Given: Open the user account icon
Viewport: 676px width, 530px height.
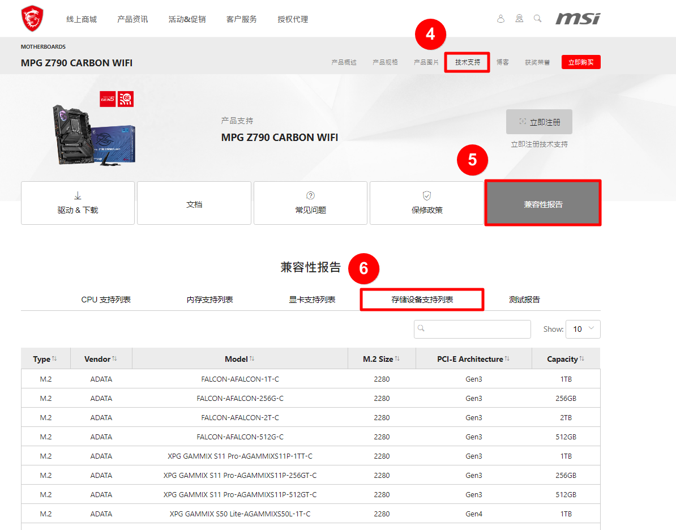Looking at the screenshot, I should pyautogui.click(x=500, y=19).
